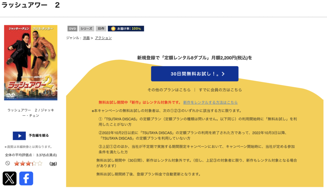Viewport: 327px width, 190px height.
Task: Select the DVD badge
Action: click(72, 29)
